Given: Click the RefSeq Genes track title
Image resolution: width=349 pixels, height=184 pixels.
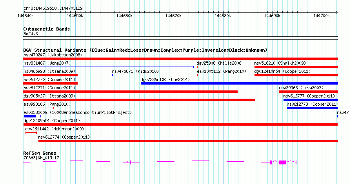Looking at the screenshot, I should pos(40,153).
